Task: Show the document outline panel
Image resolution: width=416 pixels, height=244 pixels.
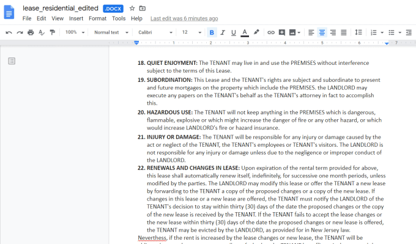Action: coord(12,61)
